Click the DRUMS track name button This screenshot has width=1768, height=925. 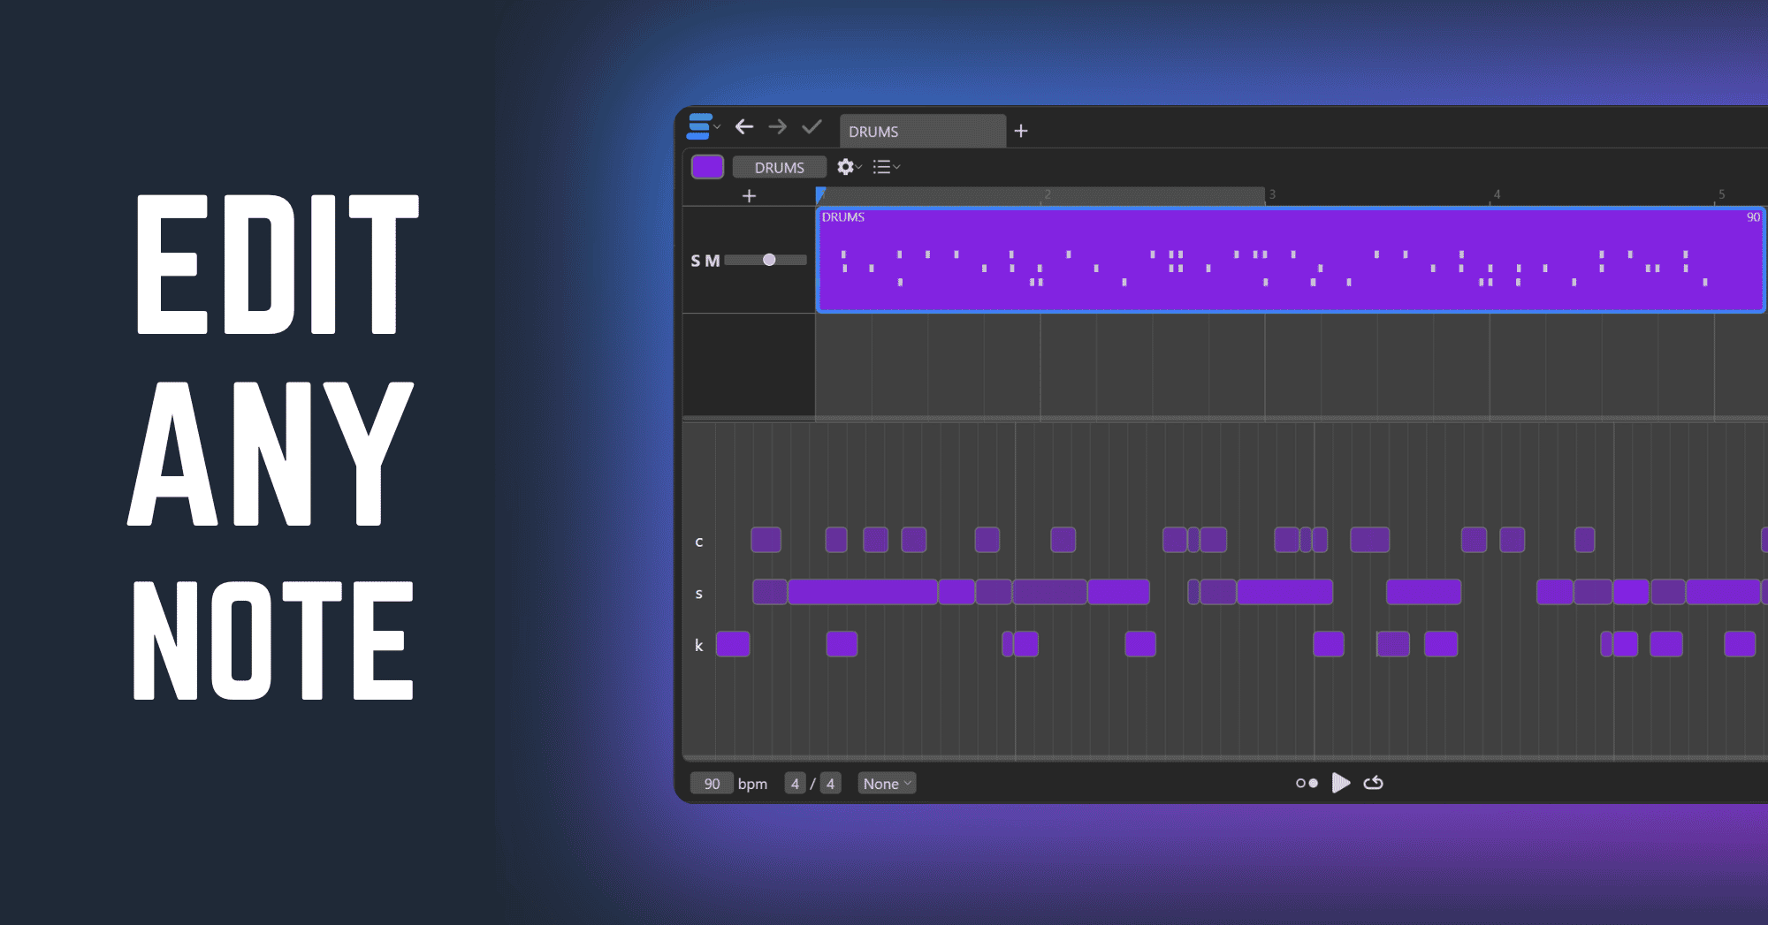tap(779, 167)
